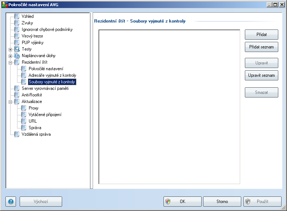
Task: Collapse the Rezidentní štít node
Action: coord(10,63)
